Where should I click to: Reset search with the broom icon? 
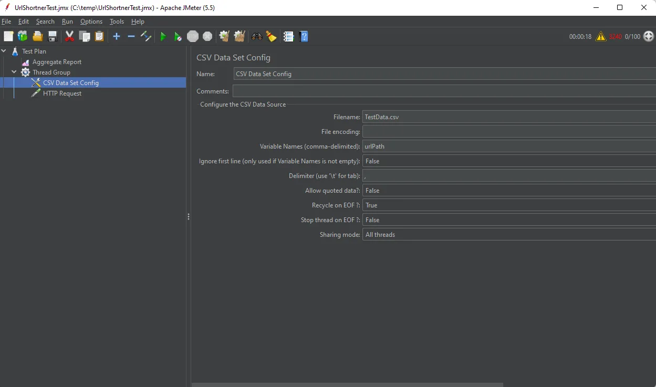(271, 36)
